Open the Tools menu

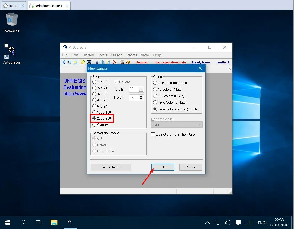pos(102,55)
